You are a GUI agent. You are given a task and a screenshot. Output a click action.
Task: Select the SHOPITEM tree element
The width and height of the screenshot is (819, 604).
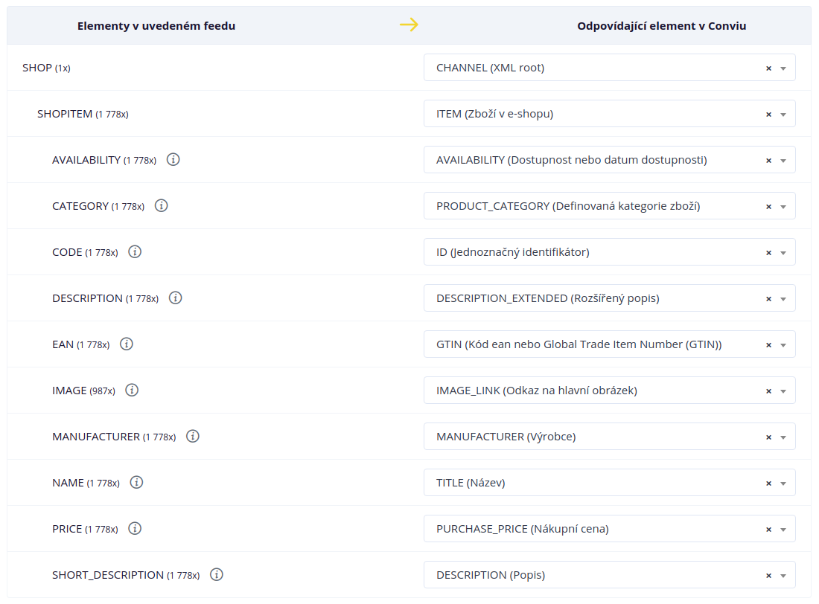[65, 114]
